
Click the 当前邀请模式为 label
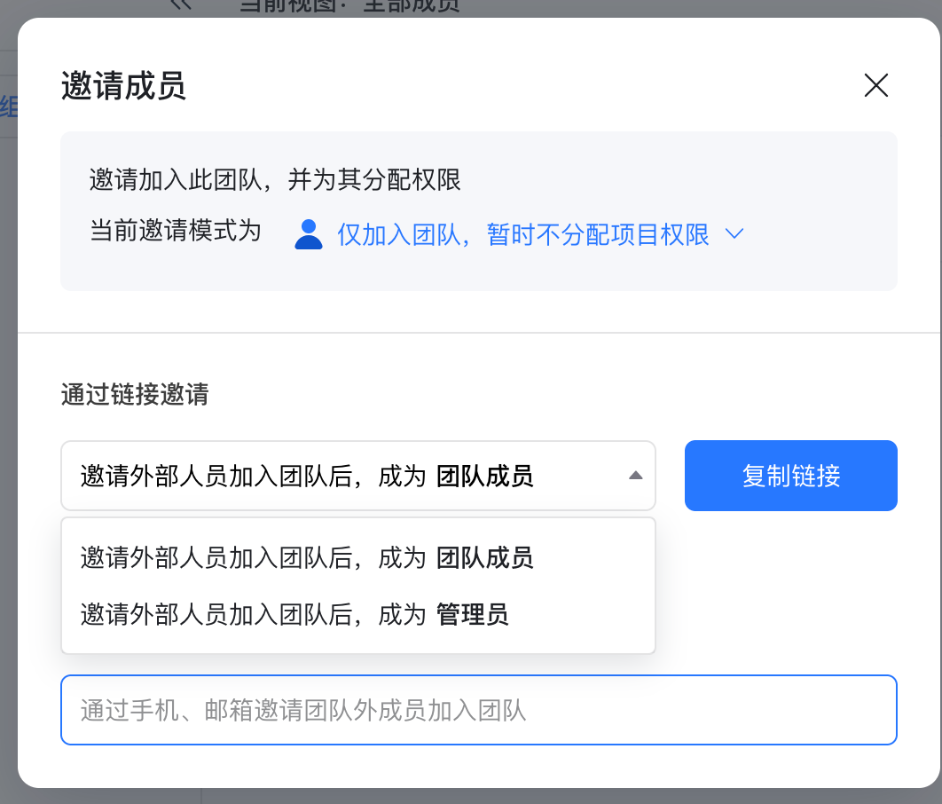tap(176, 232)
